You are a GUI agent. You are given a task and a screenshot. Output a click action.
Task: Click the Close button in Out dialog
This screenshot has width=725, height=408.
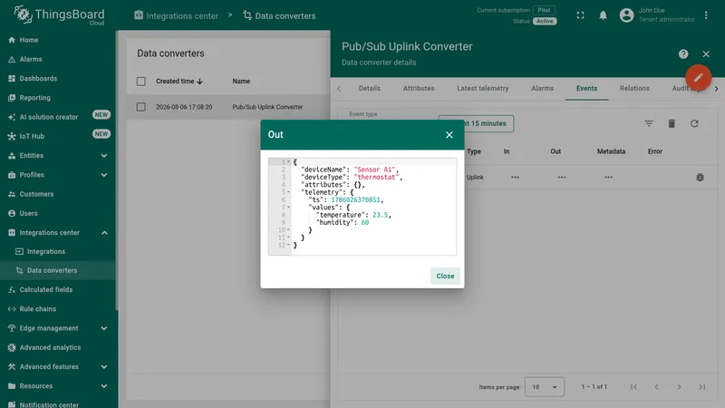(445, 277)
